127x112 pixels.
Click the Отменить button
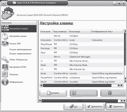(x=116, y=106)
